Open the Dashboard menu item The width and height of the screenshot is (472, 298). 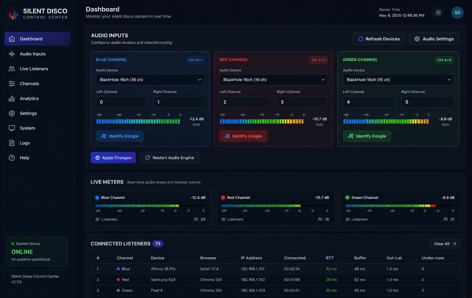[37, 39]
